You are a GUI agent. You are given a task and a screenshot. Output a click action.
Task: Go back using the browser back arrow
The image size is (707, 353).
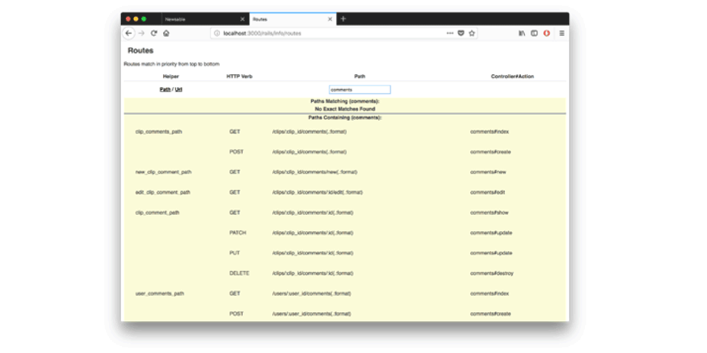pyautogui.click(x=128, y=34)
